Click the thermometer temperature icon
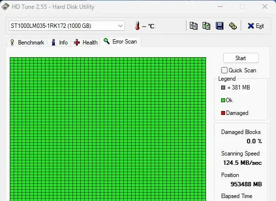 [138, 26]
